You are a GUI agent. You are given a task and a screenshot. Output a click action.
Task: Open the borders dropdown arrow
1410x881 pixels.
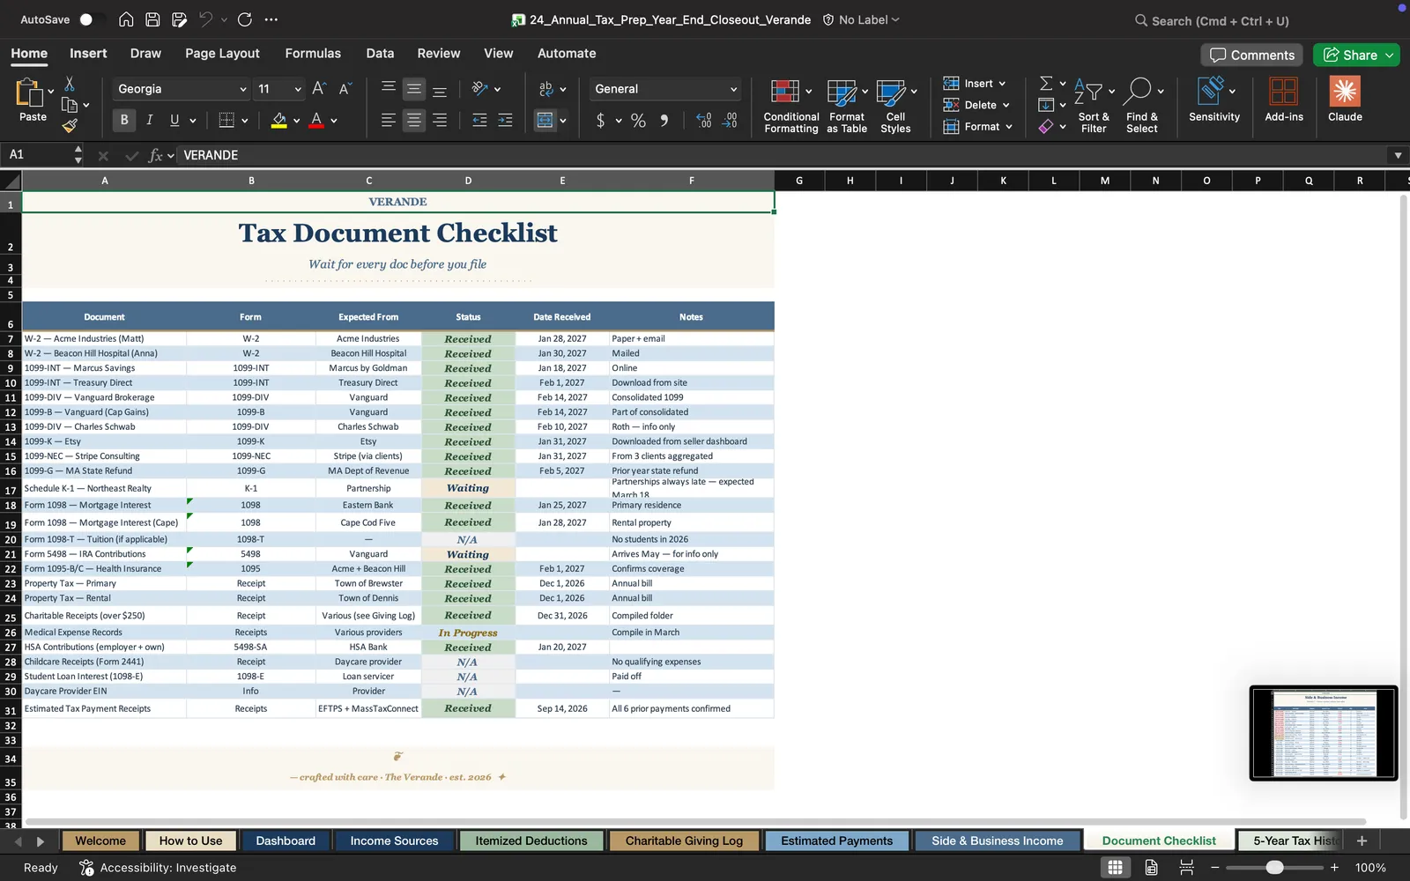coord(245,121)
